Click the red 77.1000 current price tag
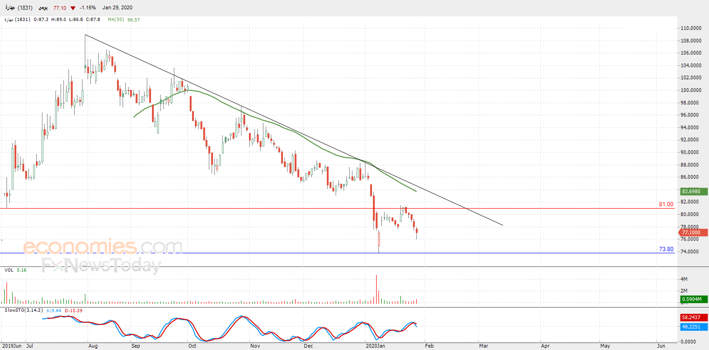The width and height of the screenshot is (709, 350). pos(694,232)
